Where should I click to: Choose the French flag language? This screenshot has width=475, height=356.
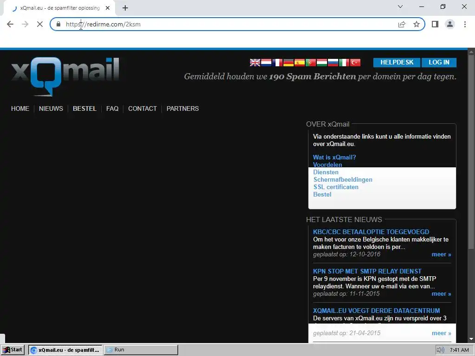[x=277, y=63]
